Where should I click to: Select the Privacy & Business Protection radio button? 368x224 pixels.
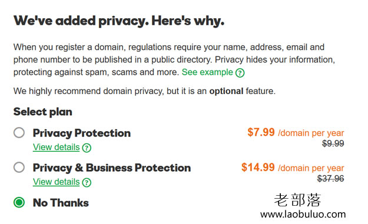(x=19, y=168)
